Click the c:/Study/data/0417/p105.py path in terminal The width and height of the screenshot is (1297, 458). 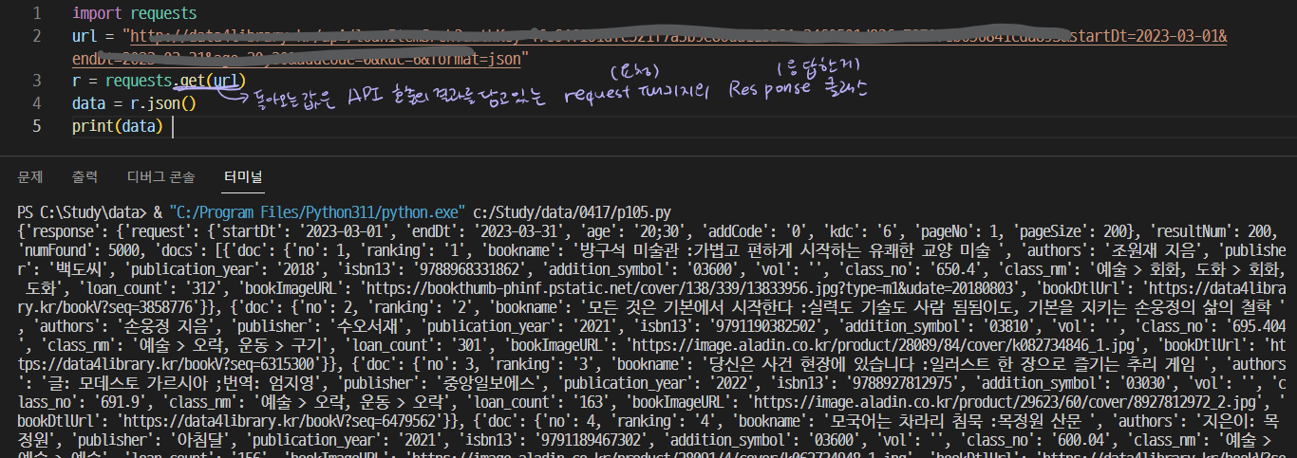(x=573, y=212)
